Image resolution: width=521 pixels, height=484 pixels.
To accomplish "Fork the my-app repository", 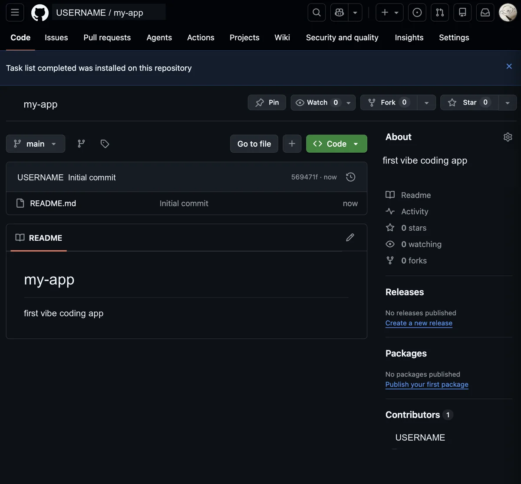I will click(x=389, y=102).
